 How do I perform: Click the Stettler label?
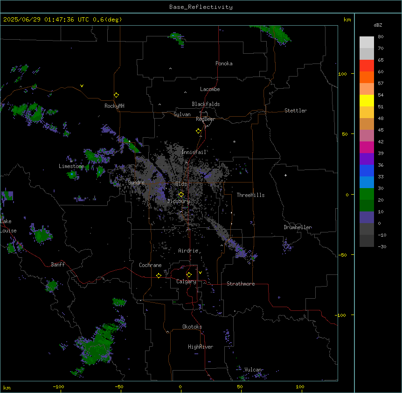point(296,111)
